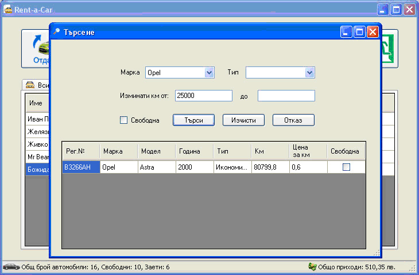Select the Mr Bean row in main window
This screenshot has width=419, height=275.
pos(38,157)
